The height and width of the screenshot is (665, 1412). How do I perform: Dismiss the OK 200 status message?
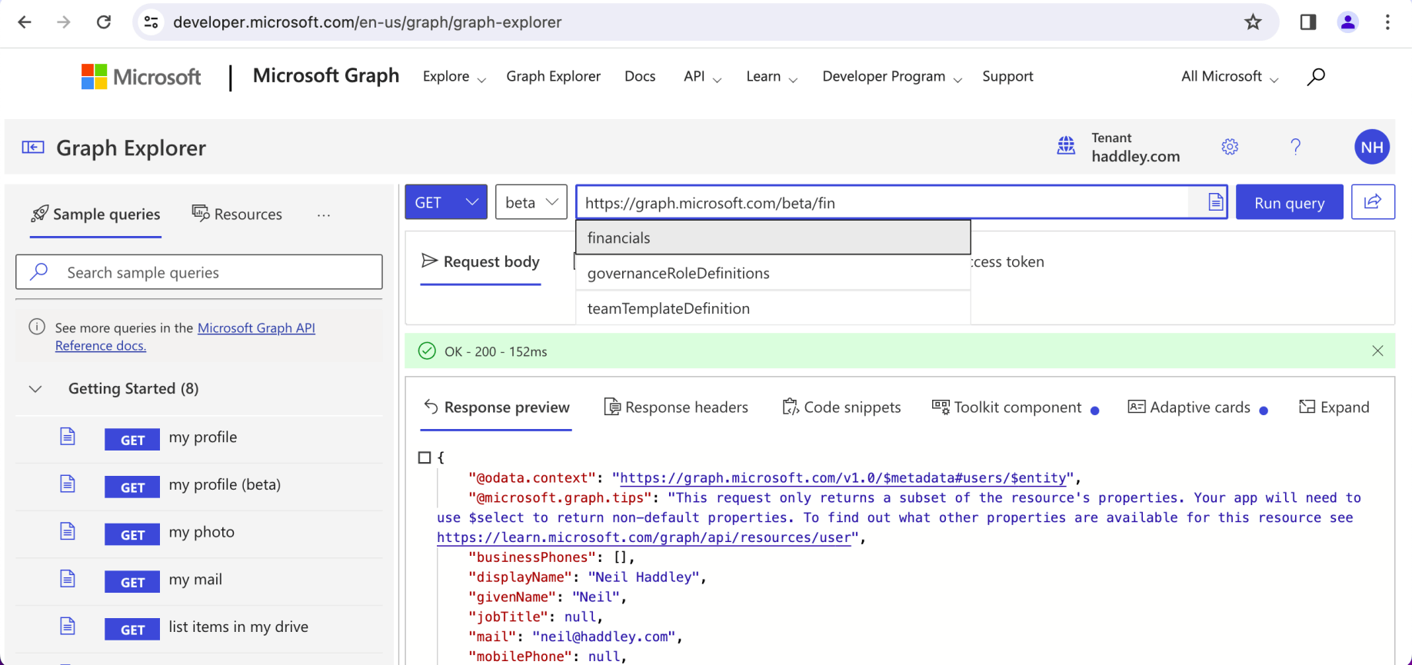[x=1377, y=351]
